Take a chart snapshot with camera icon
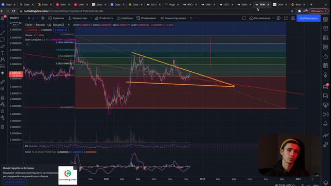 293,19
